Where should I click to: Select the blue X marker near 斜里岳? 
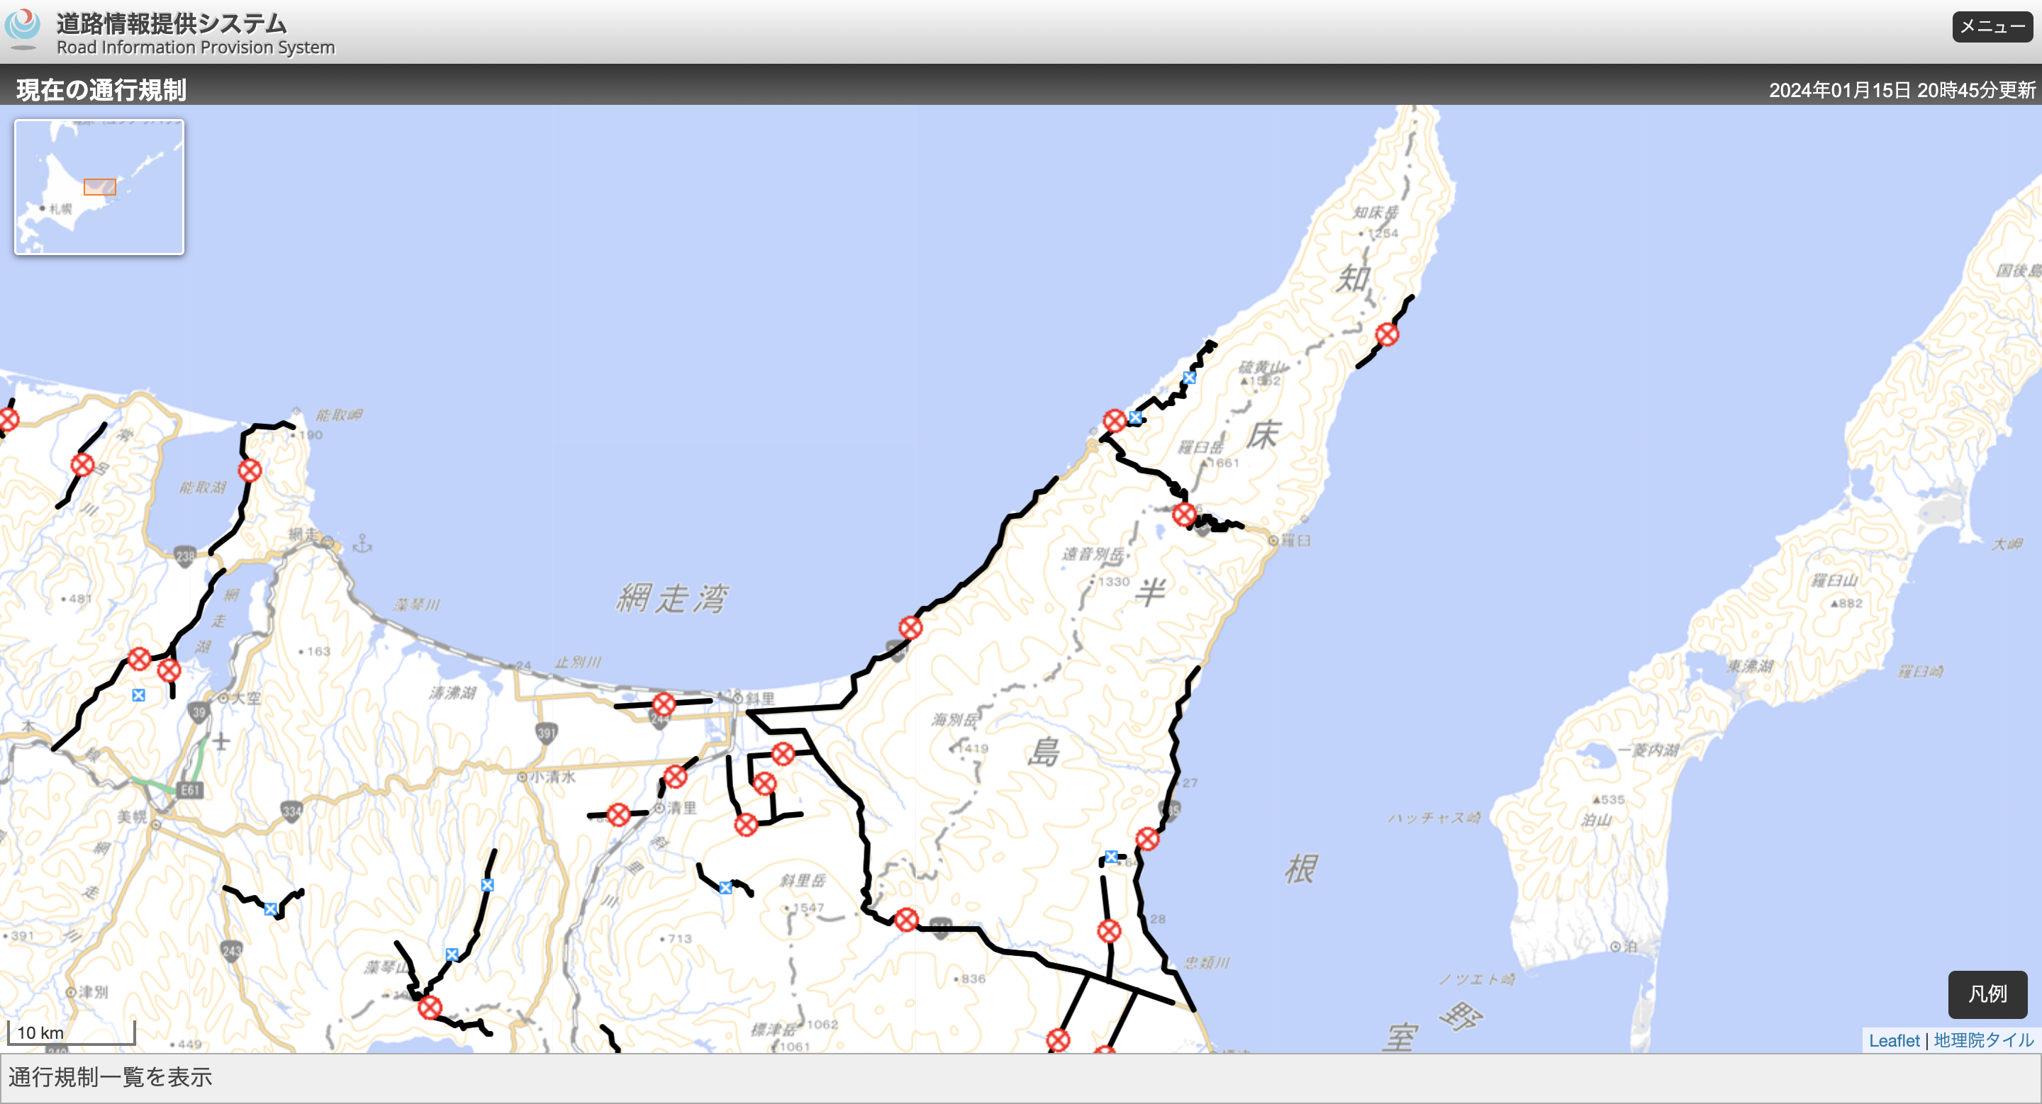[725, 887]
